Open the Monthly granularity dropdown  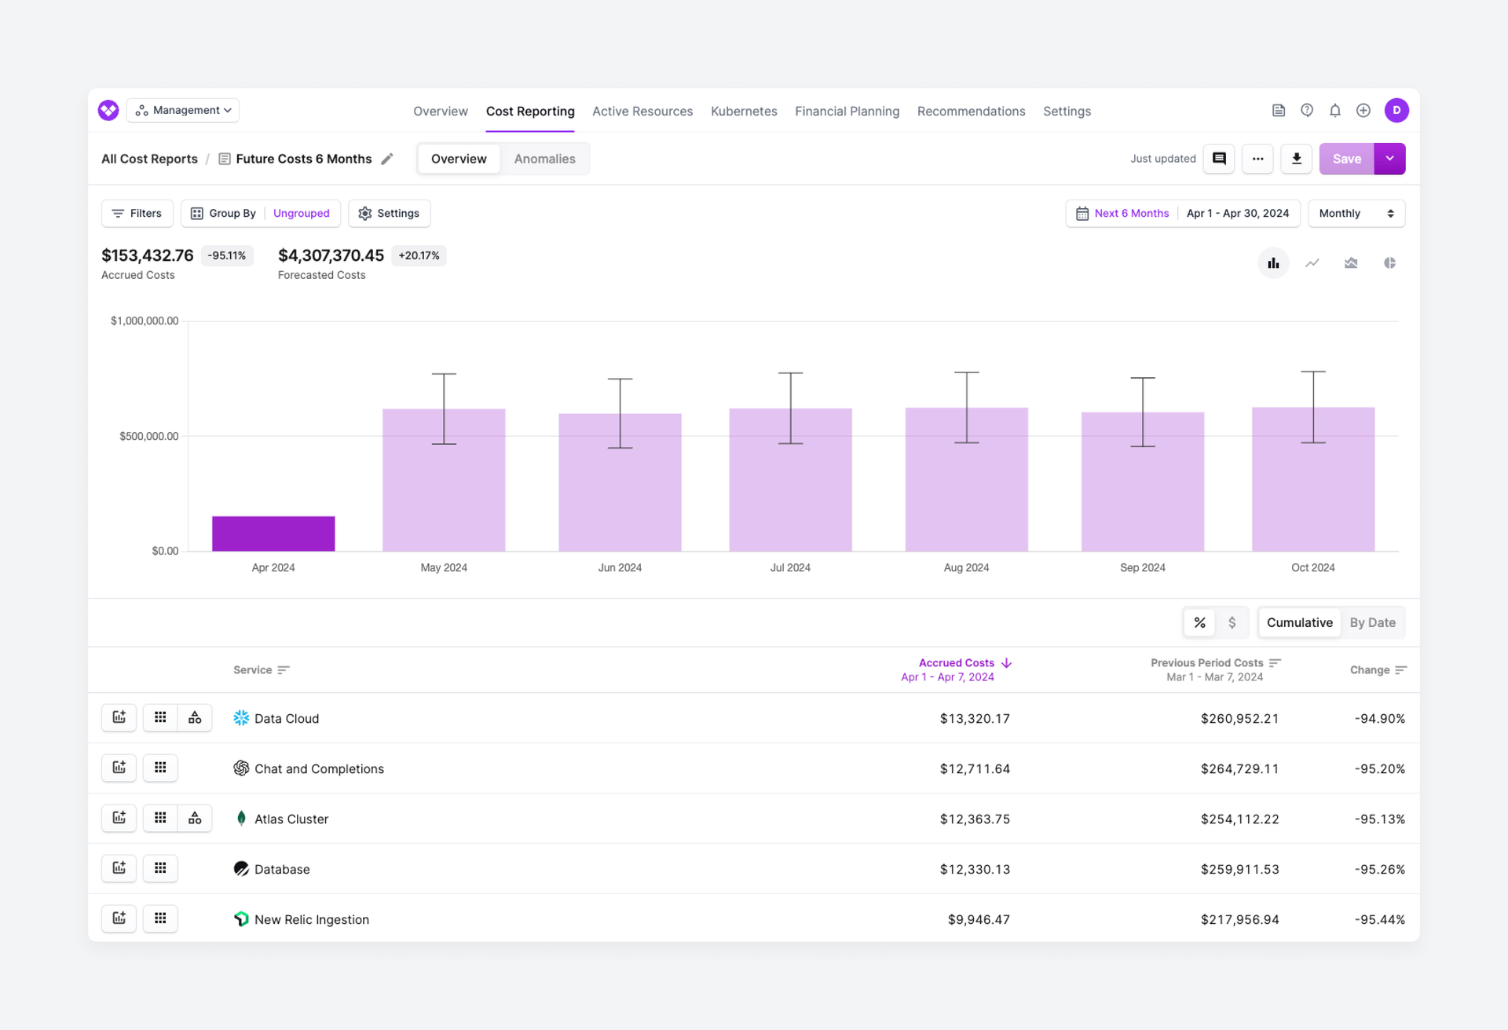point(1356,213)
